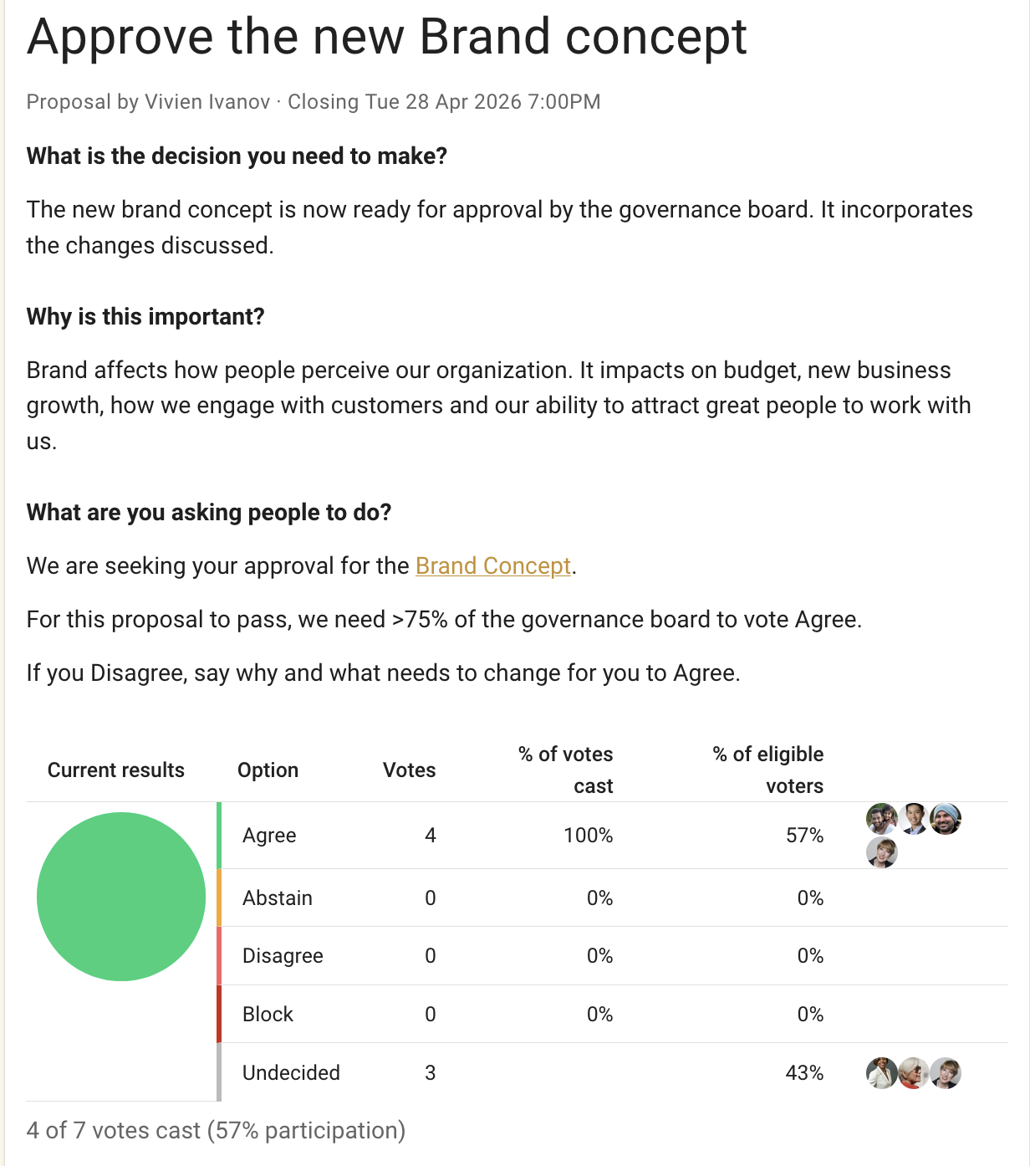Click the Votes column header
The height and width of the screenshot is (1166, 1030).
409,770
